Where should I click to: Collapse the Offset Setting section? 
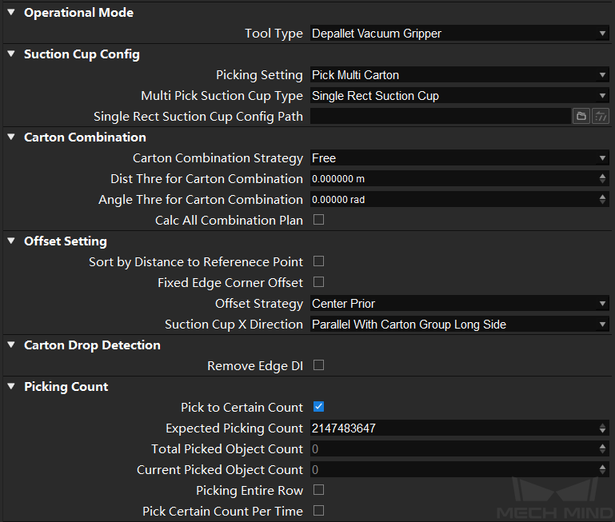point(11,241)
